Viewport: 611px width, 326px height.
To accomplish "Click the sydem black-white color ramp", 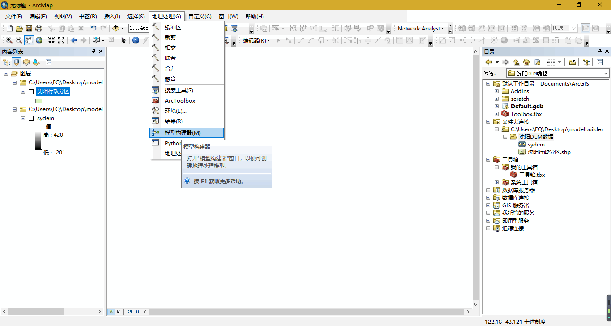I will (x=38, y=140).
